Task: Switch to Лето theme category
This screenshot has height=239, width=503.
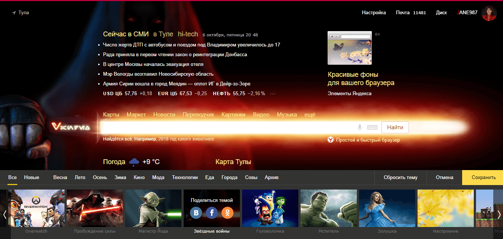Action: point(80,178)
